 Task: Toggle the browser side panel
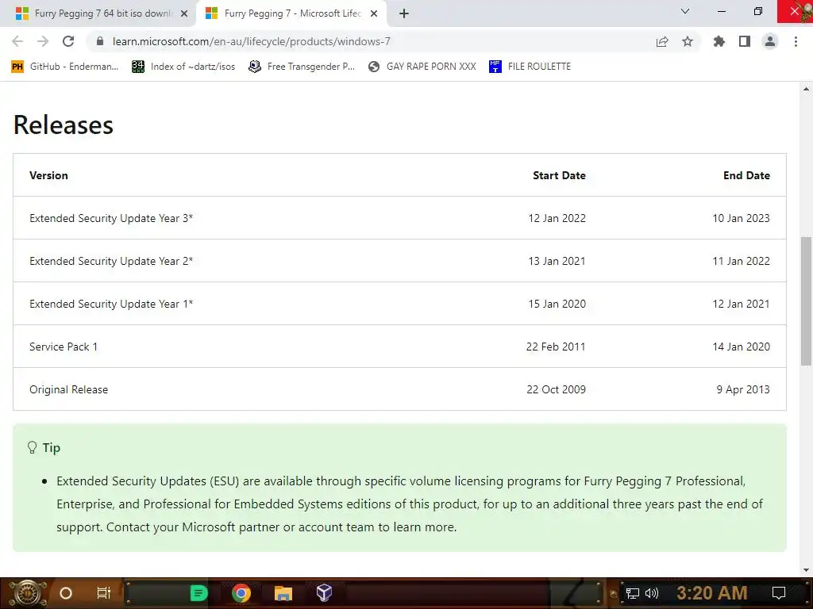pyautogui.click(x=745, y=41)
